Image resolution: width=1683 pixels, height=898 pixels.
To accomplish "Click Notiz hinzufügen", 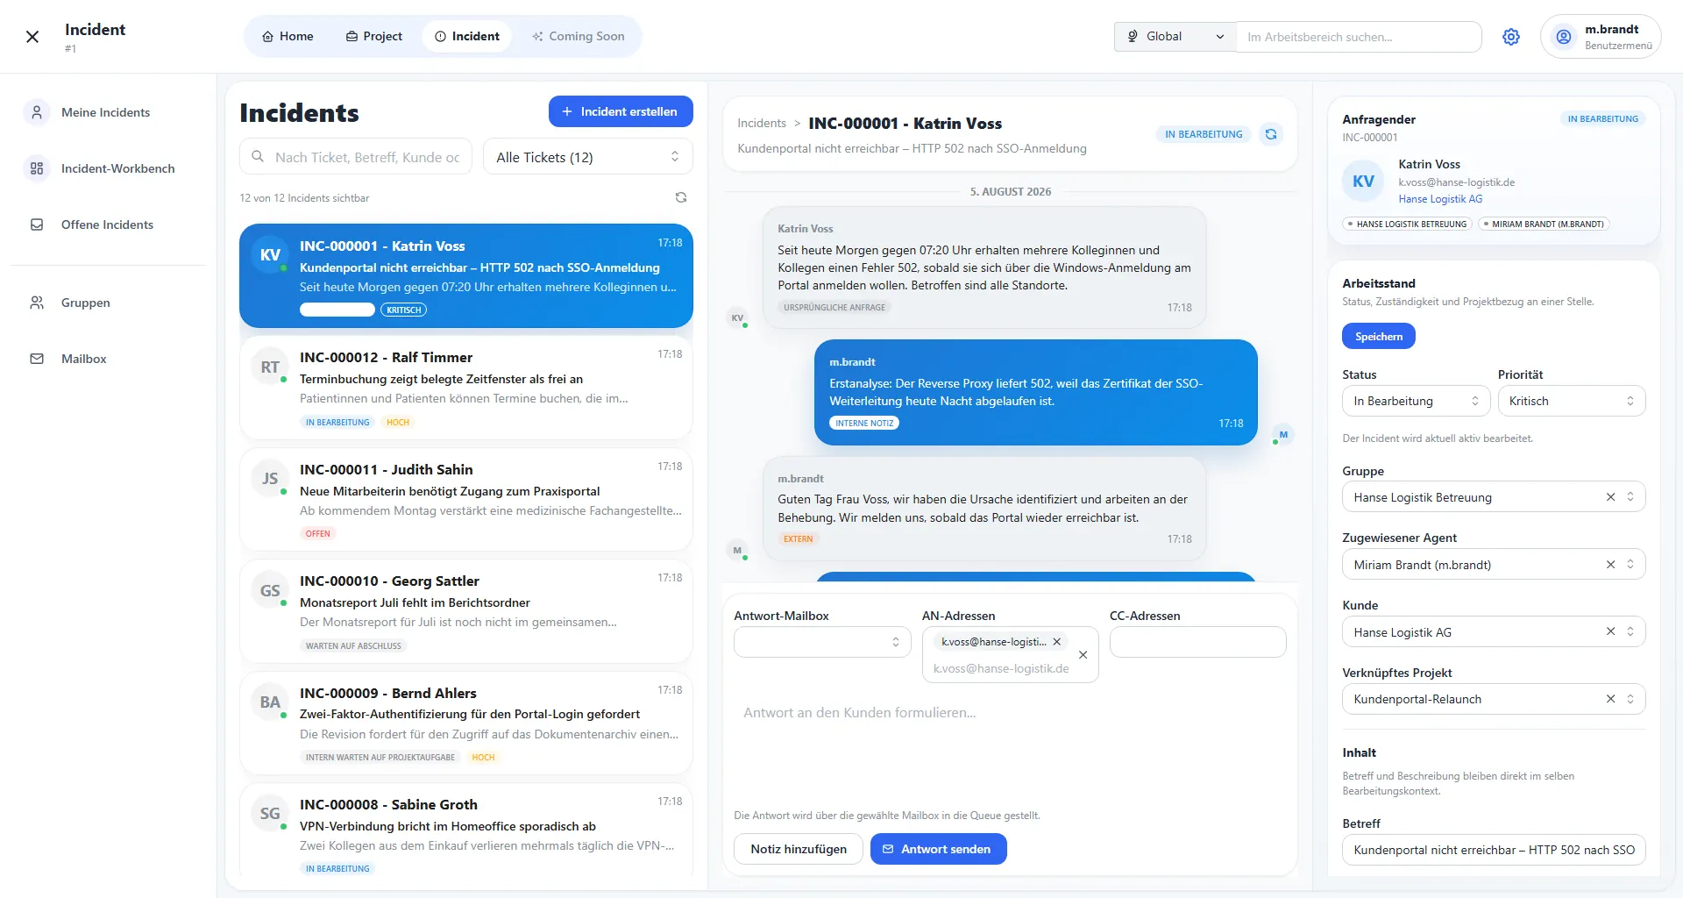I will [799, 849].
